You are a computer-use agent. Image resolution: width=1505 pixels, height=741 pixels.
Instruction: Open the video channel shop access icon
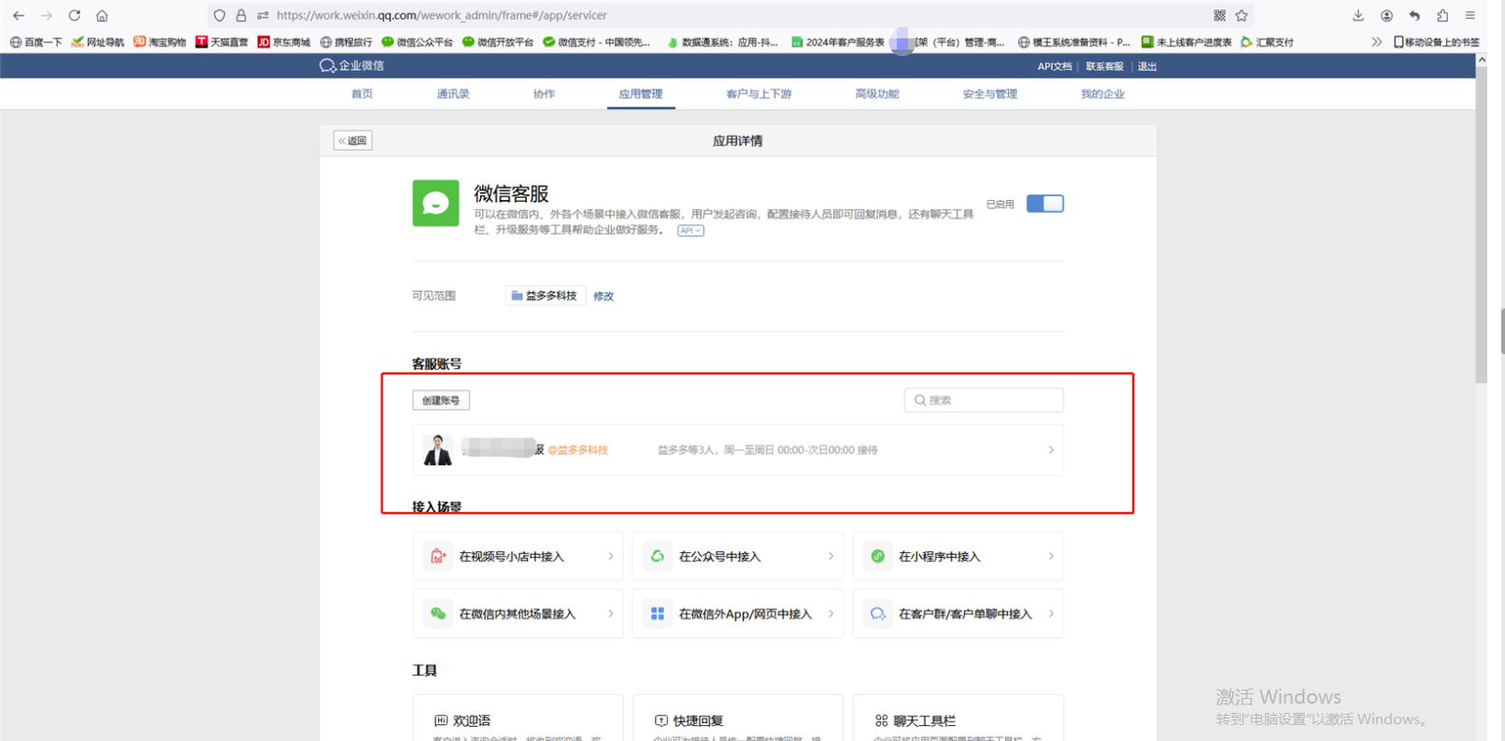[x=437, y=557]
